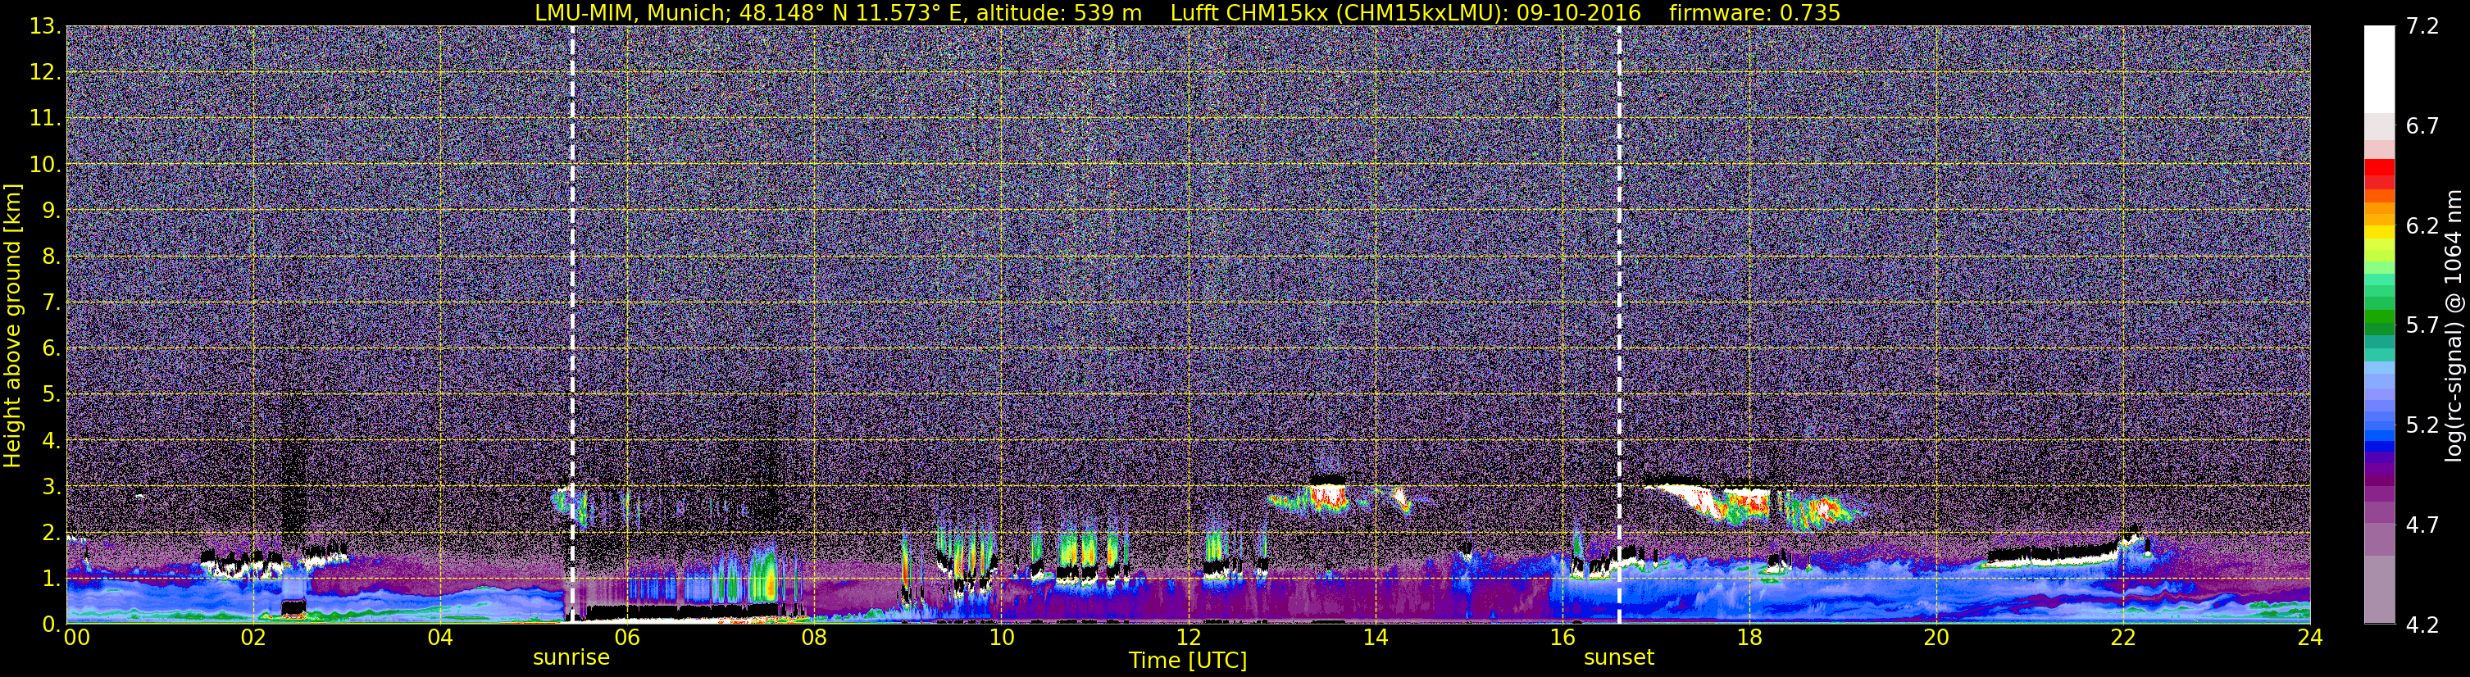Click the colorbar tick value 5.2

coord(2422,425)
